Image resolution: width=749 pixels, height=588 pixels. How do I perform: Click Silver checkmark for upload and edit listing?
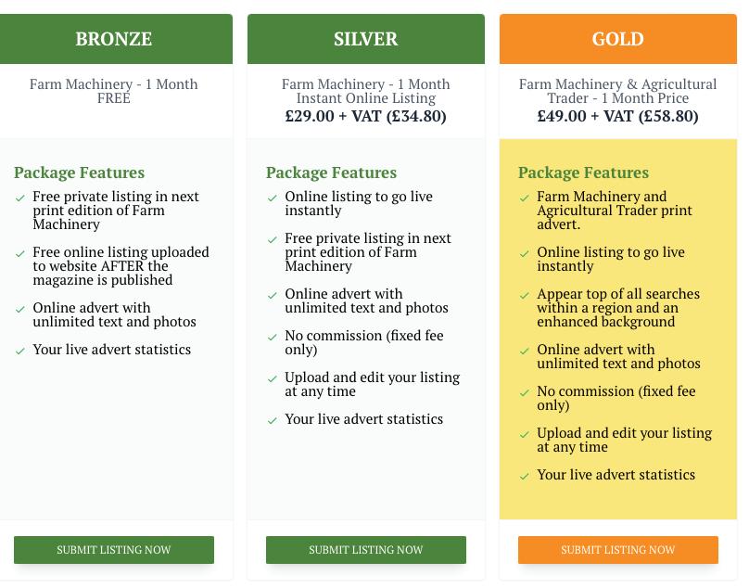(273, 378)
